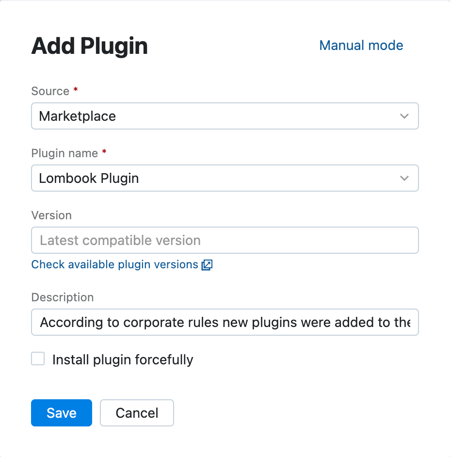
Task: Click the required asterisk next to Source
Action: [75, 90]
